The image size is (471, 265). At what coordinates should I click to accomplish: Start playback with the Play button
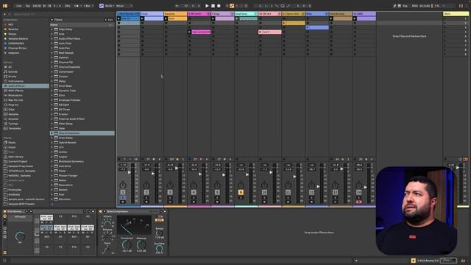click(207, 6)
